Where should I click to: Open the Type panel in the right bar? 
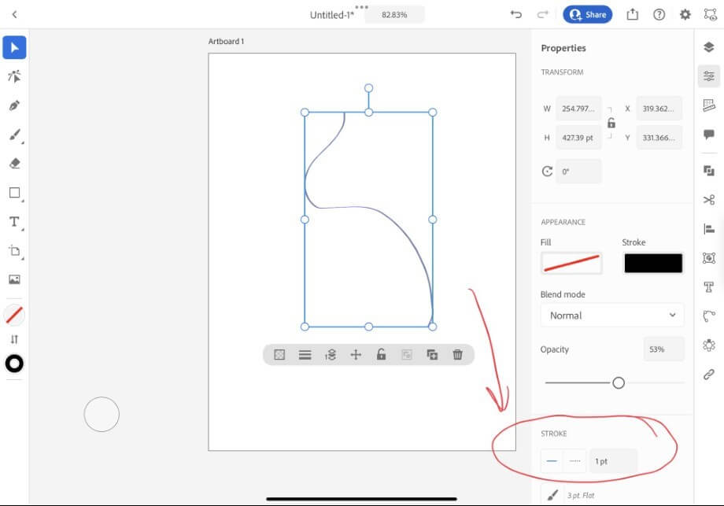pos(709,287)
